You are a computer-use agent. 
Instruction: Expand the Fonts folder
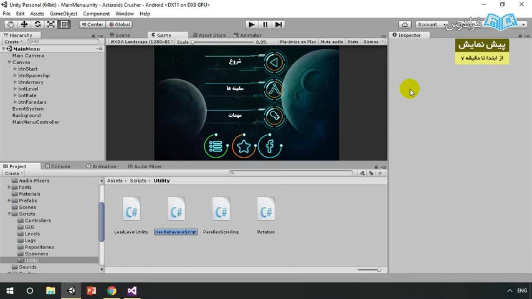coord(9,187)
